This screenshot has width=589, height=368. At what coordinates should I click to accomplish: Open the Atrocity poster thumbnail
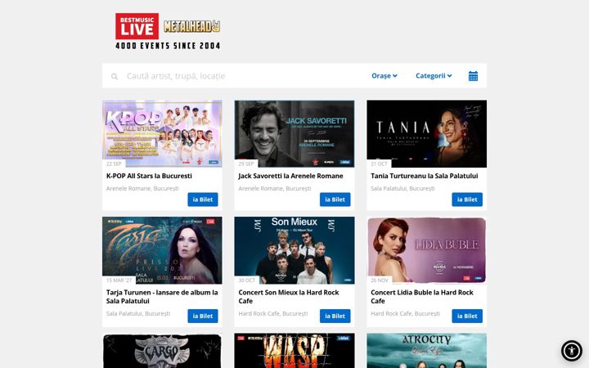pyautogui.click(x=426, y=351)
